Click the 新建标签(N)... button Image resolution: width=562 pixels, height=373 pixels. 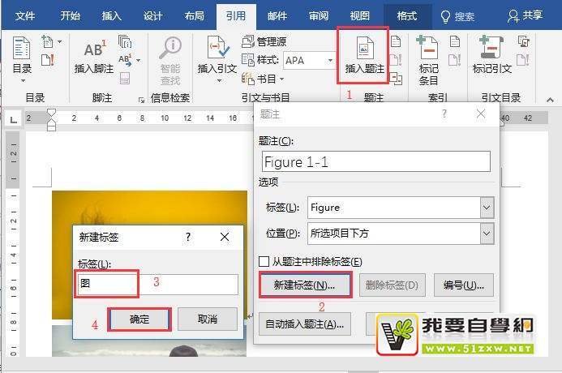click(305, 285)
